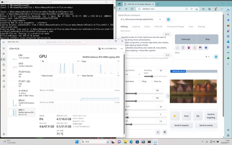The image size is (232, 145).
Task: Open Outlook icon in Edge sidebar
Action: click(x=228, y=42)
